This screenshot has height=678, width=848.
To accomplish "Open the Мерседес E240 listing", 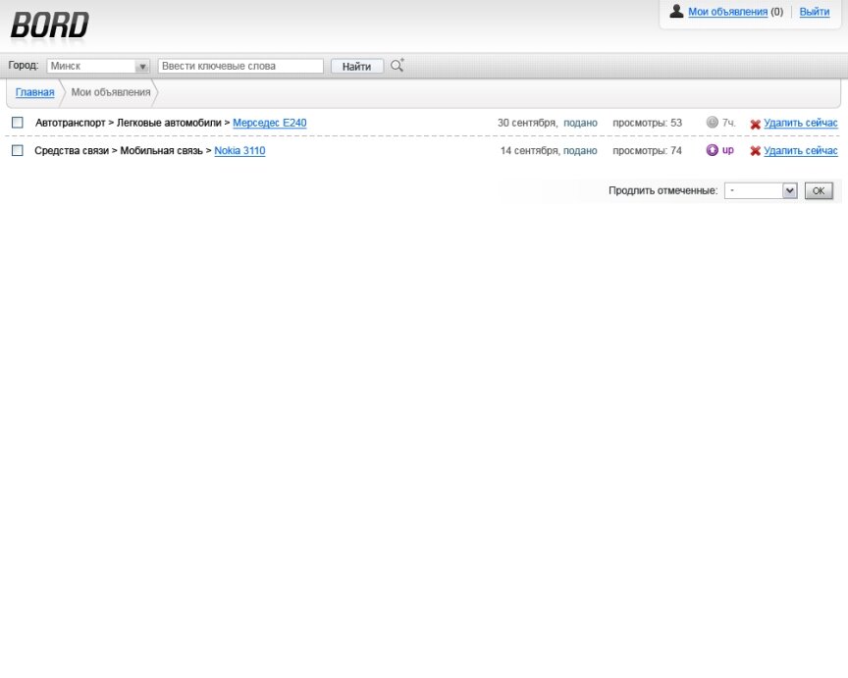I will (269, 123).
